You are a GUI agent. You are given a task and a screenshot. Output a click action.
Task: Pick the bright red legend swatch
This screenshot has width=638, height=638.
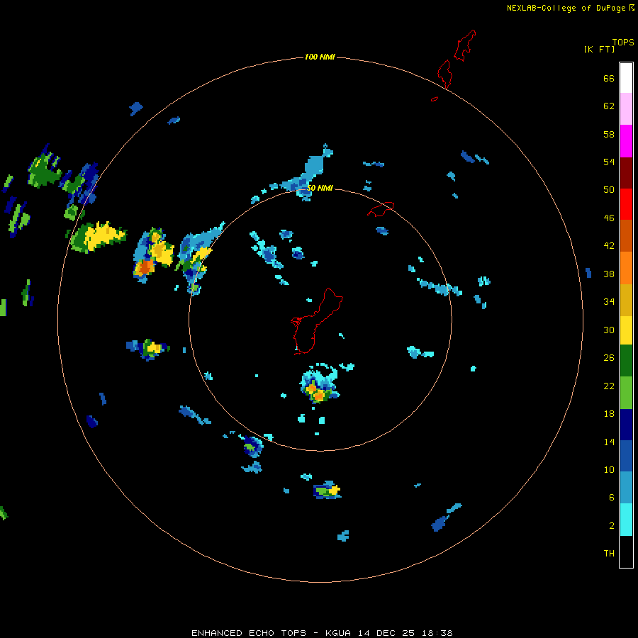coord(626,204)
